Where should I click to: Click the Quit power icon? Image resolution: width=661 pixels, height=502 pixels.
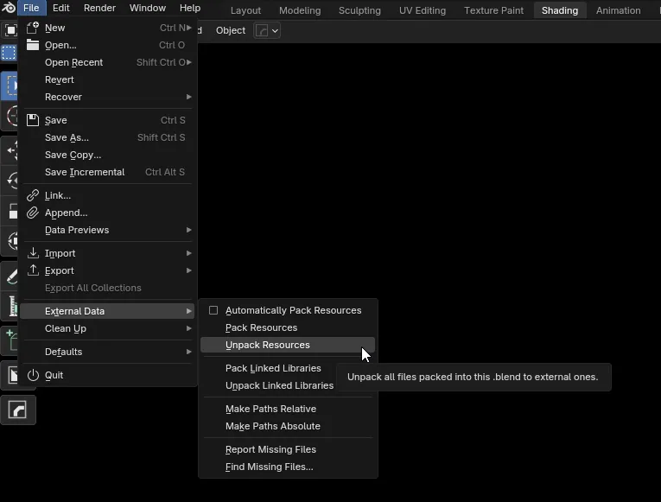[33, 375]
